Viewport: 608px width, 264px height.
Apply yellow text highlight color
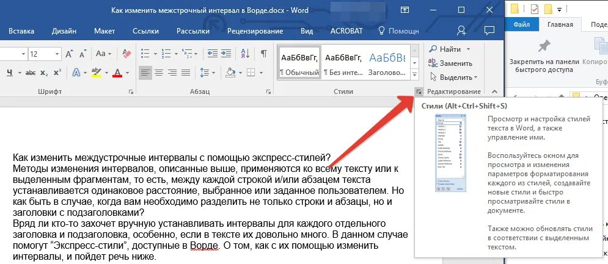point(96,73)
